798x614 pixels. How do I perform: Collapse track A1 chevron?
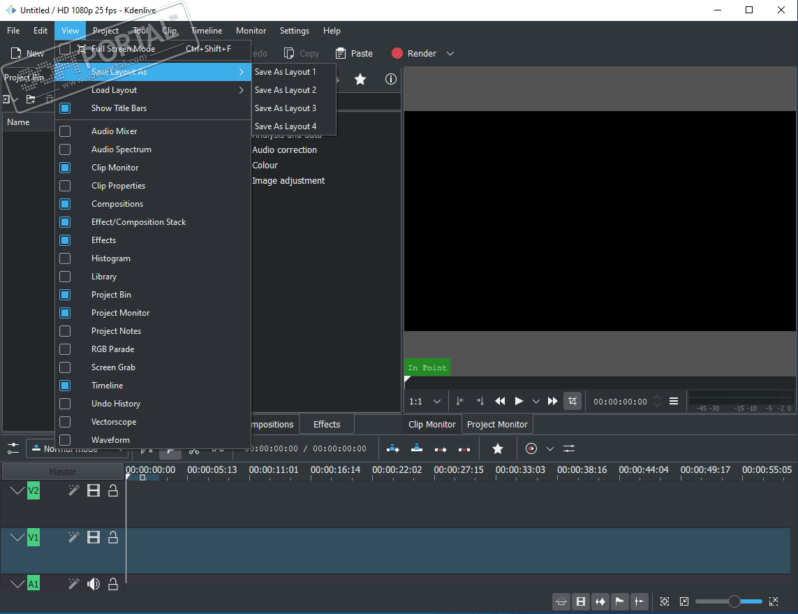click(17, 584)
